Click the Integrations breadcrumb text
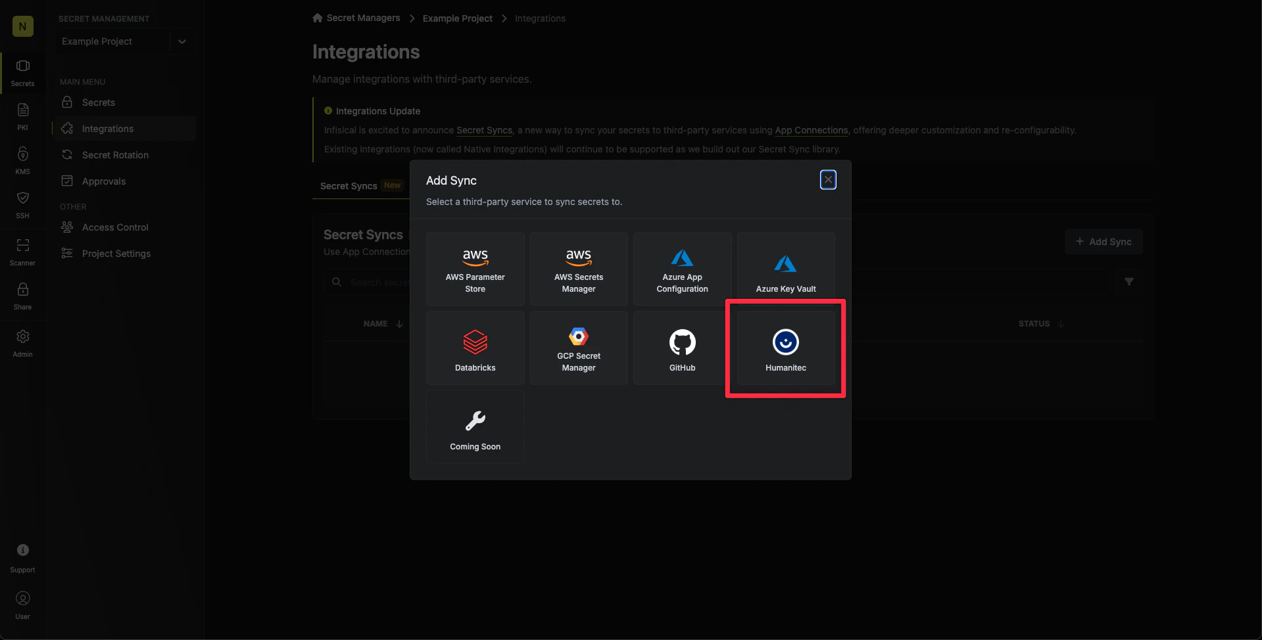Screen dimensions: 1262x640 tap(540, 18)
